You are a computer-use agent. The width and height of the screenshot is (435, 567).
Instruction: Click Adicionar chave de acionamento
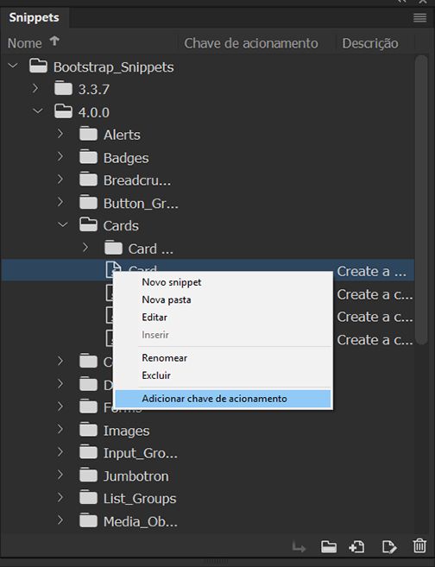(223, 399)
